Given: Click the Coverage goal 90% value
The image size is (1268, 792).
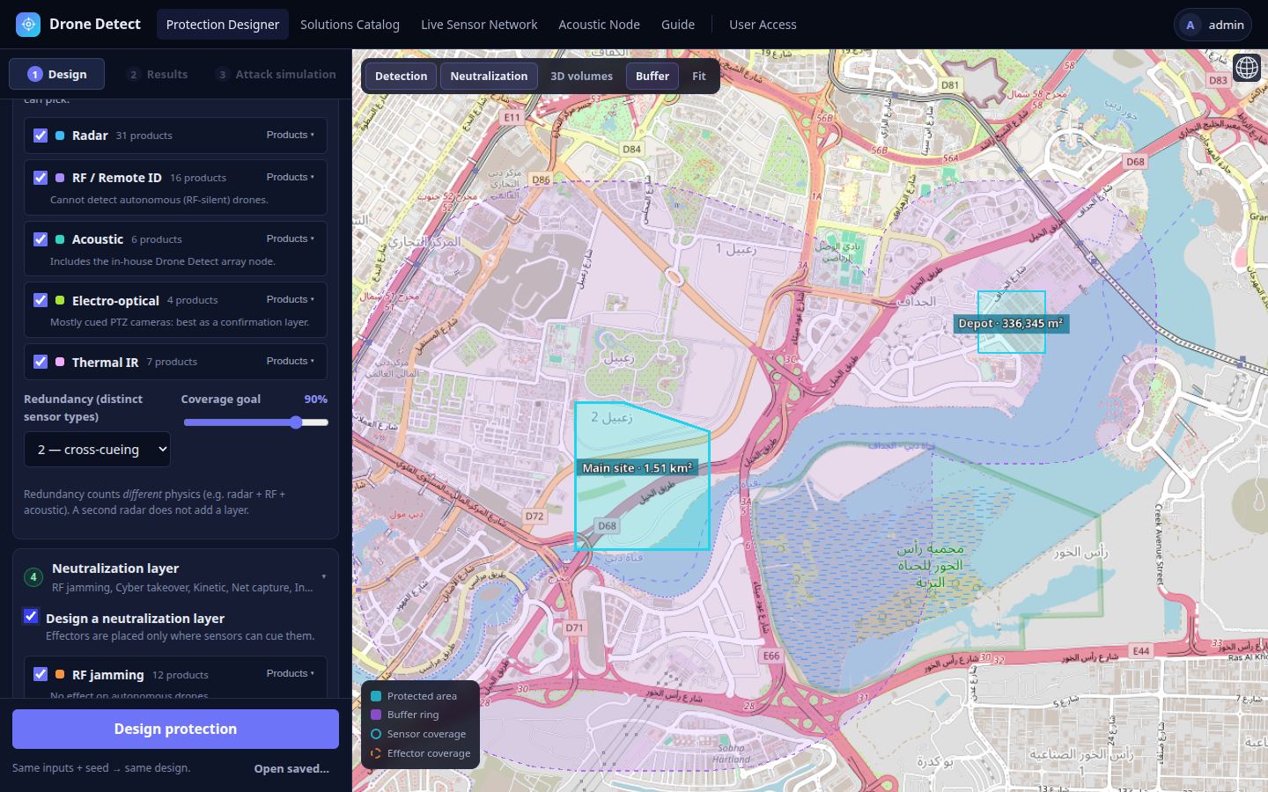Looking at the screenshot, I should pyautogui.click(x=316, y=399).
